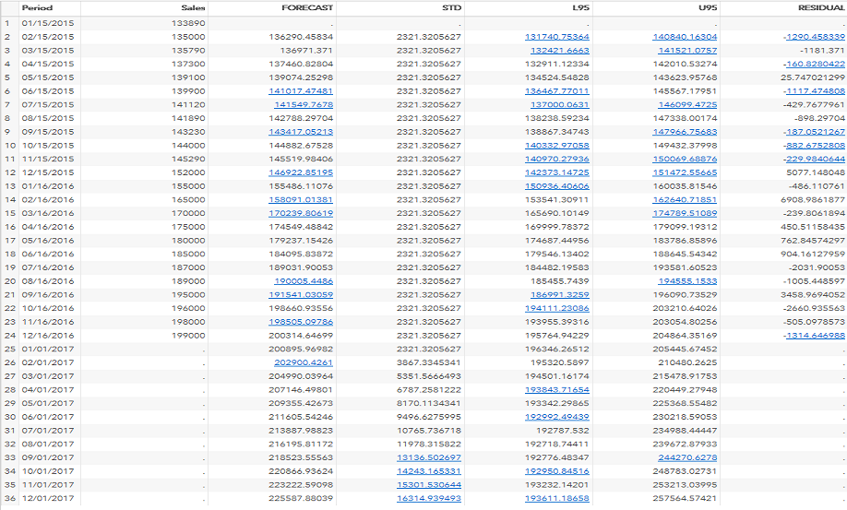Open residual link -160.8280422
This screenshot has width=847, height=510.
point(814,64)
